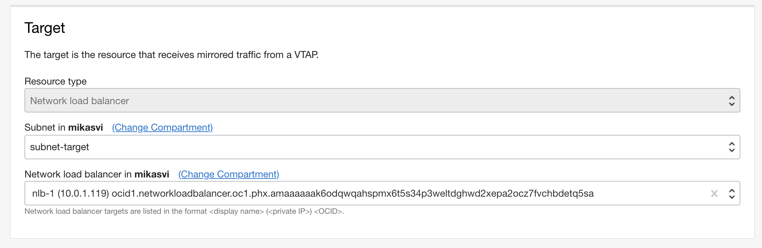The height and width of the screenshot is (248, 762).
Task: Click the Target section heading
Action: pyautogui.click(x=44, y=28)
